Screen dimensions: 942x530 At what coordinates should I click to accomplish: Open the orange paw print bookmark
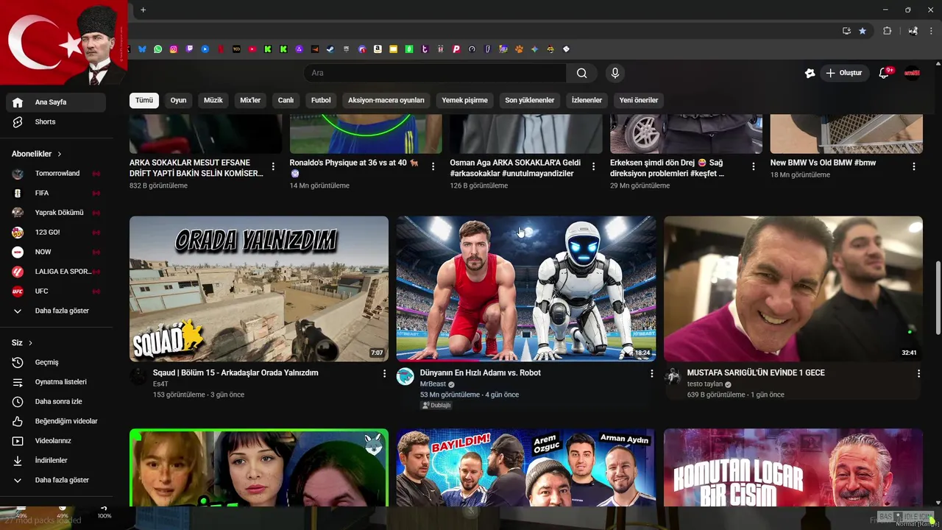[519, 49]
